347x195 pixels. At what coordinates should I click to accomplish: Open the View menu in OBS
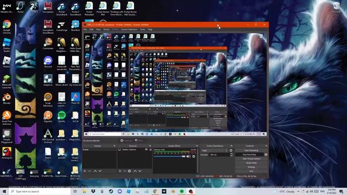(x=98, y=29)
